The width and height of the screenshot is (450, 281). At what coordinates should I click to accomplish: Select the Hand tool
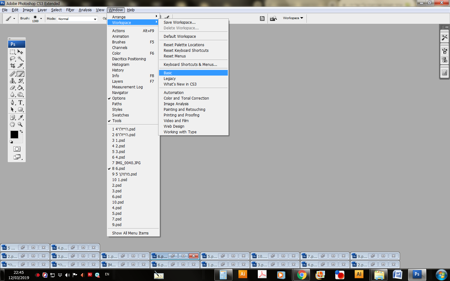[12, 124]
